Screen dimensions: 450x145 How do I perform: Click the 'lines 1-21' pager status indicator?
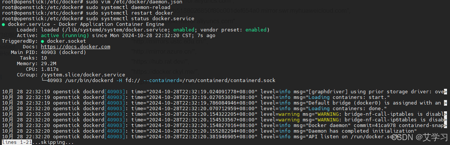click(x=17, y=142)
